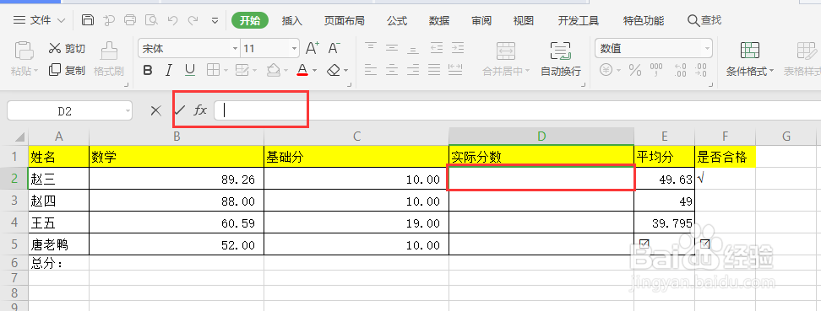
Task: Switch to the 公式 ribbon tab
Action: click(397, 21)
